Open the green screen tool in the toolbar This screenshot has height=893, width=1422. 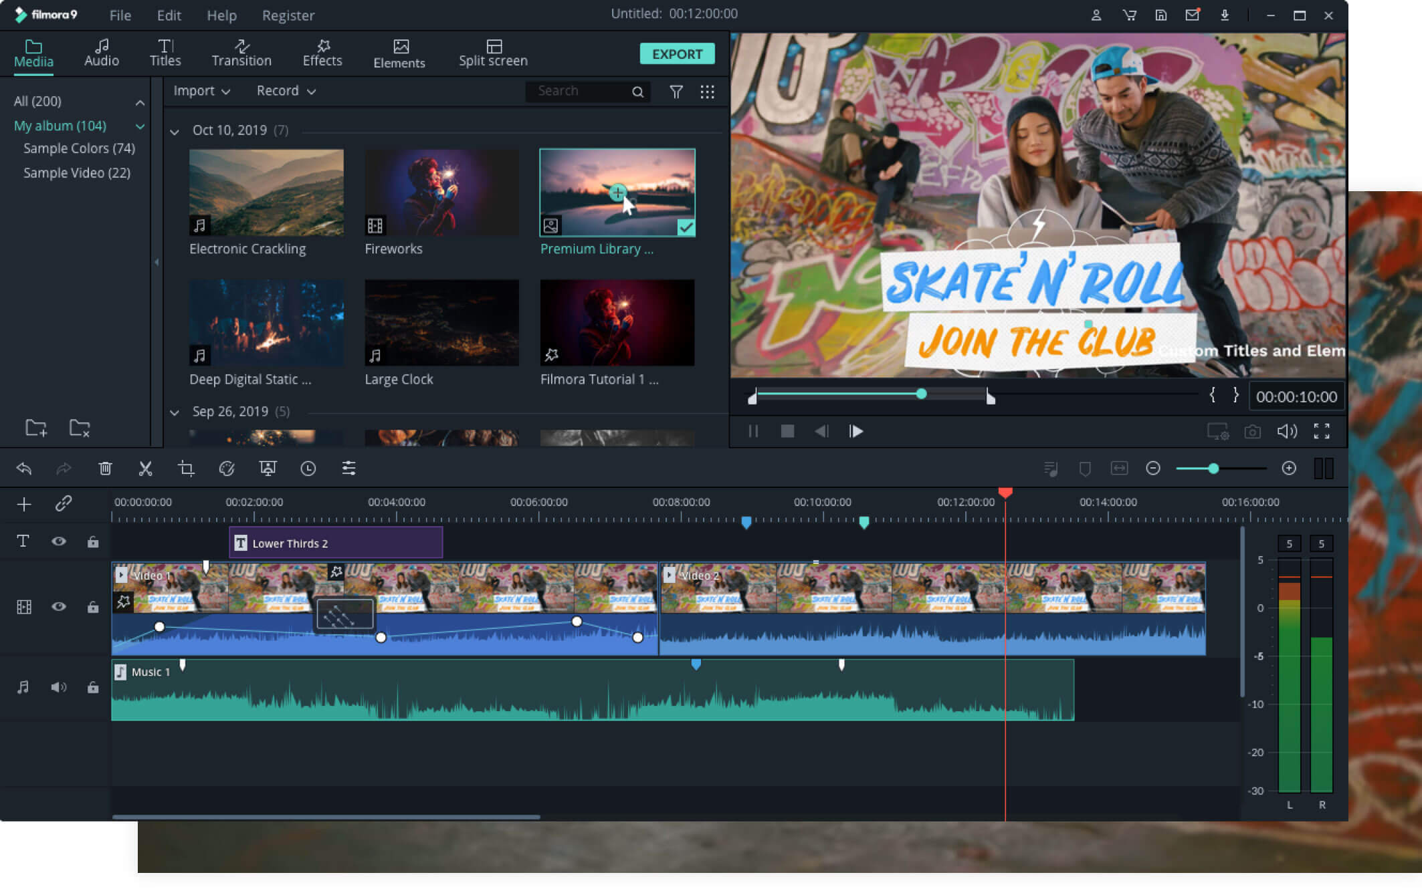tap(268, 468)
